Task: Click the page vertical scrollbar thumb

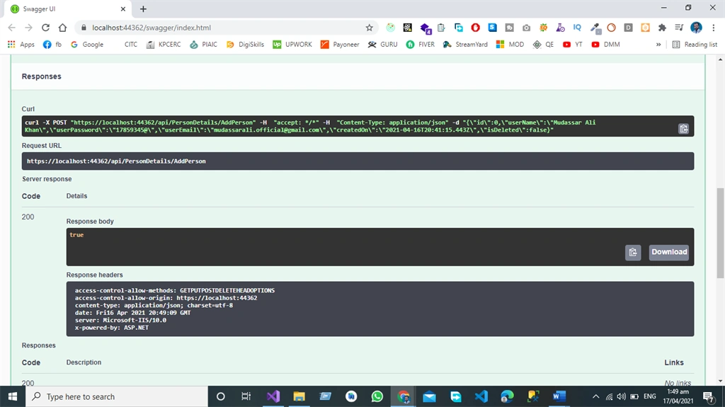Action: point(720,233)
